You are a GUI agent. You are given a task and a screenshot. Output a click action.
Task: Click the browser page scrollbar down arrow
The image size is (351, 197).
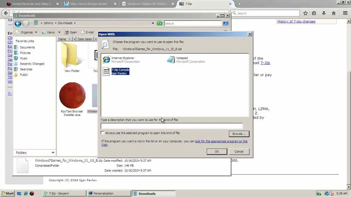(x=349, y=187)
